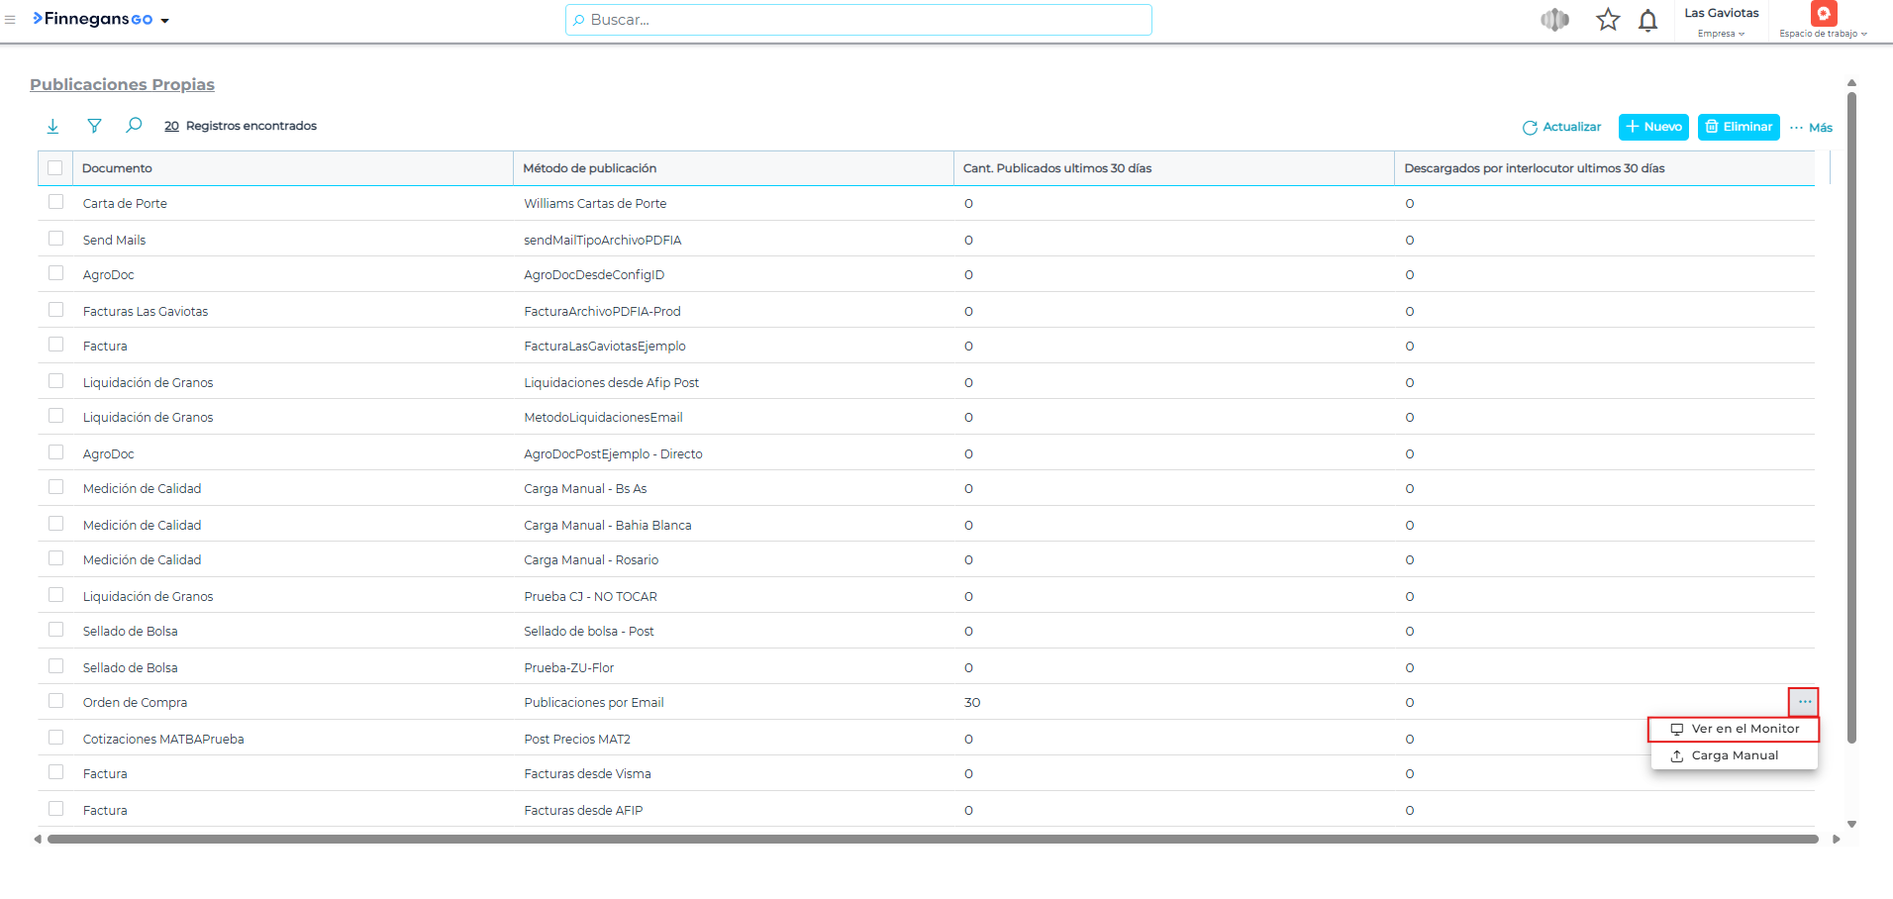Image resolution: width=1893 pixels, height=899 pixels.
Task: Click the Nuevo button
Action: coord(1652,127)
